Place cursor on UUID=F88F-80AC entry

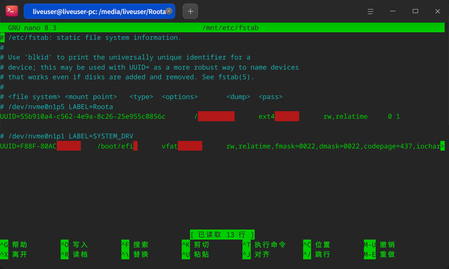(28, 146)
